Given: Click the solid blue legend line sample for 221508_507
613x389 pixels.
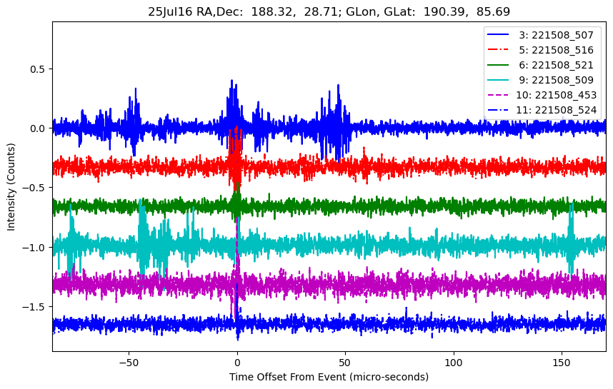Looking at the screenshot, I should pyautogui.click(x=498, y=35).
